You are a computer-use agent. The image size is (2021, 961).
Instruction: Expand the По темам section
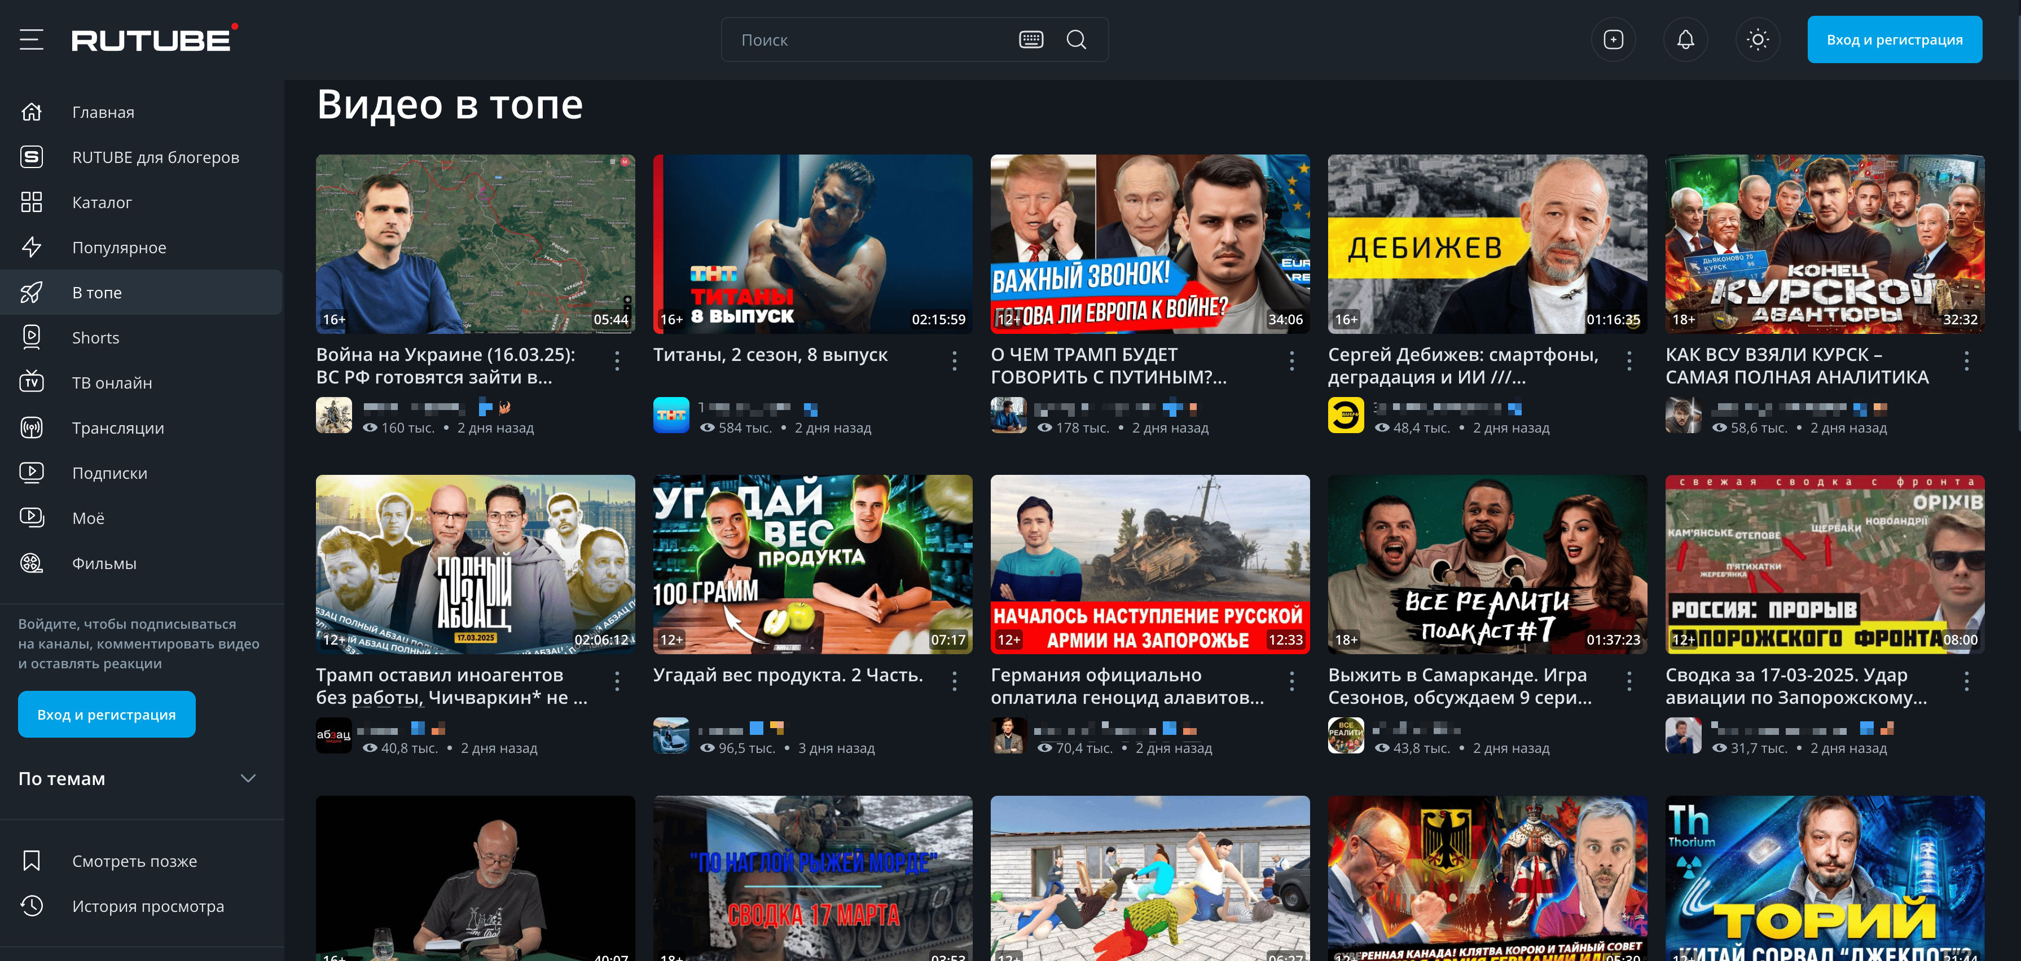pos(248,778)
